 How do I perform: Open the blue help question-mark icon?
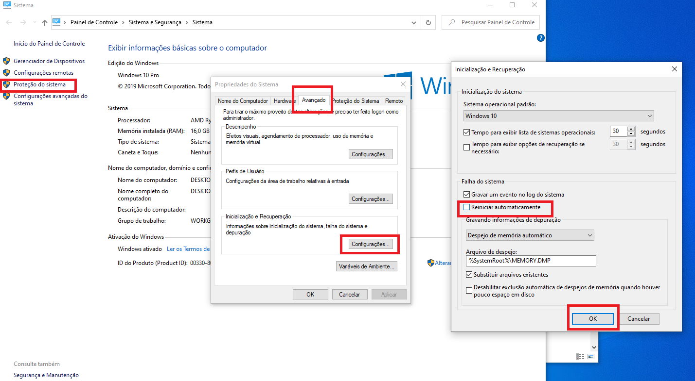coord(540,38)
